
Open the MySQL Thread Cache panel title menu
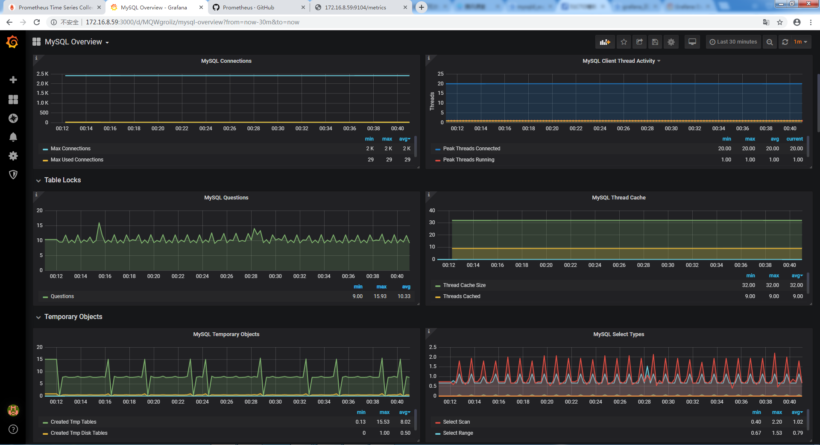pos(619,198)
